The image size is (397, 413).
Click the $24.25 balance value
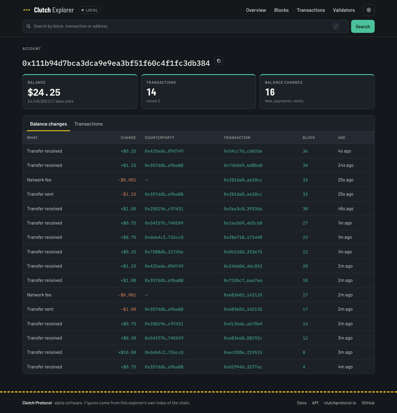pyautogui.click(x=44, y=92)
